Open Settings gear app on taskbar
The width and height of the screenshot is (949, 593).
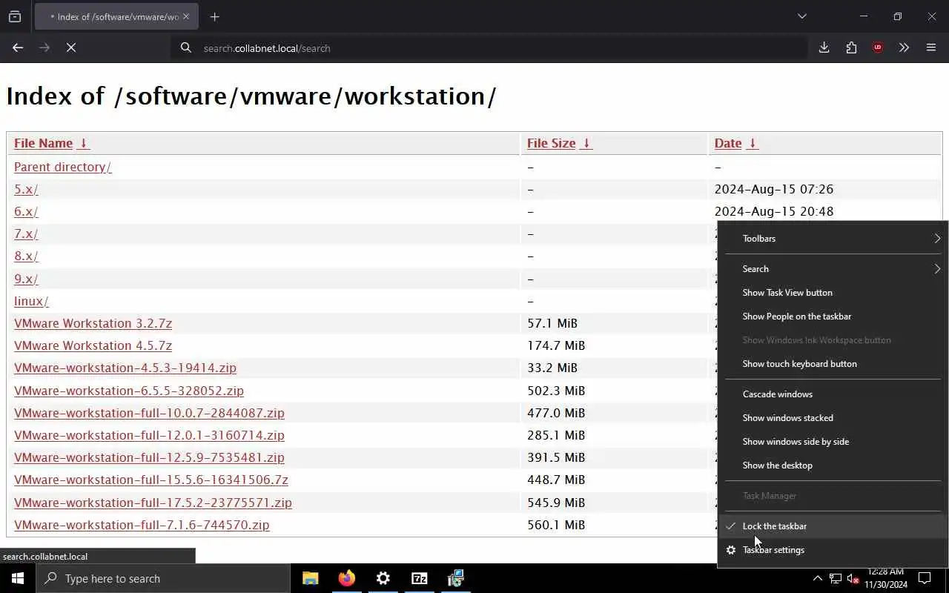click(383, 578)
